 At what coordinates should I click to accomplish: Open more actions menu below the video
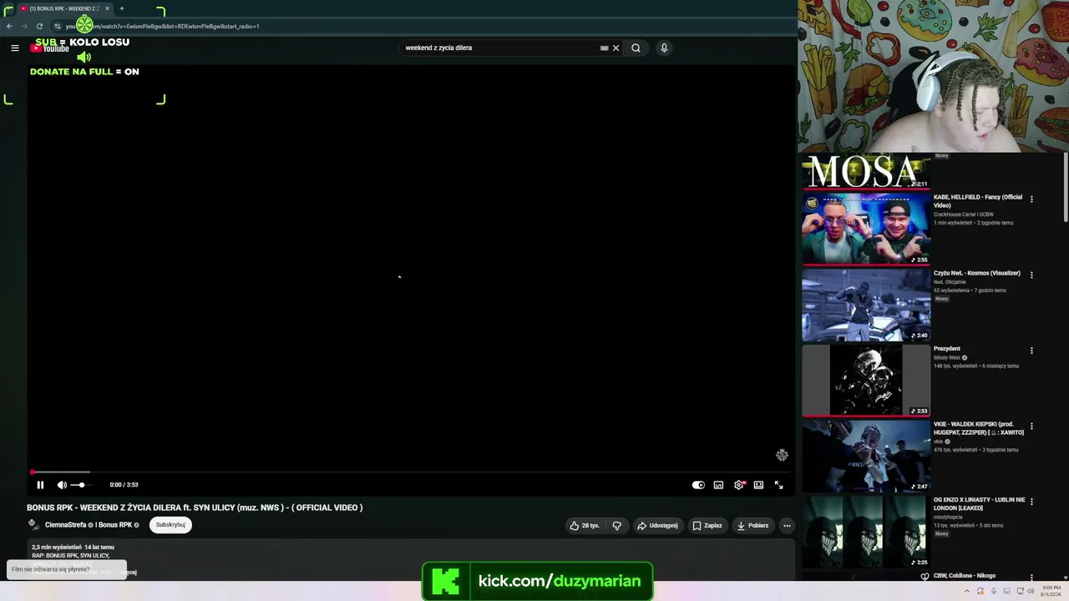click(x=787, y=526)
